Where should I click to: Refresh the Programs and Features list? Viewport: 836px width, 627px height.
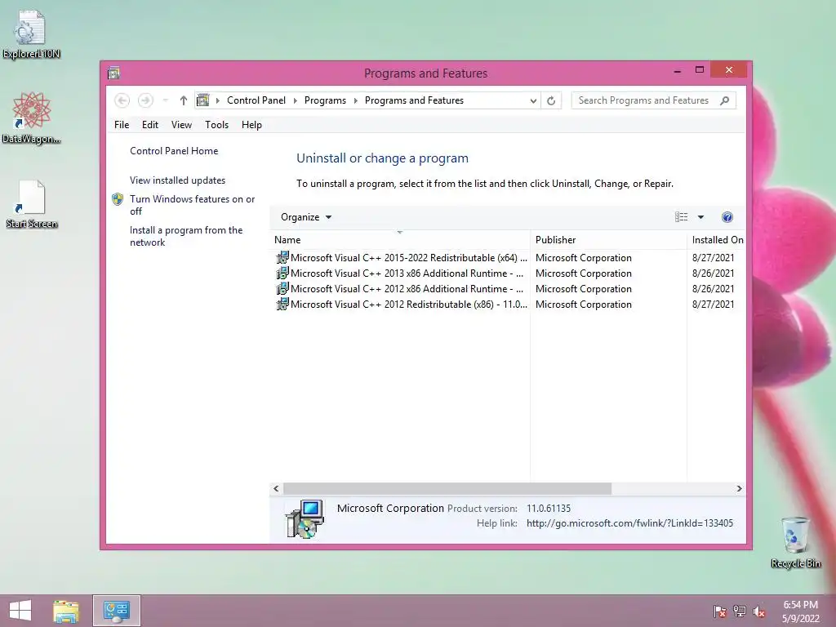(551, 100)
